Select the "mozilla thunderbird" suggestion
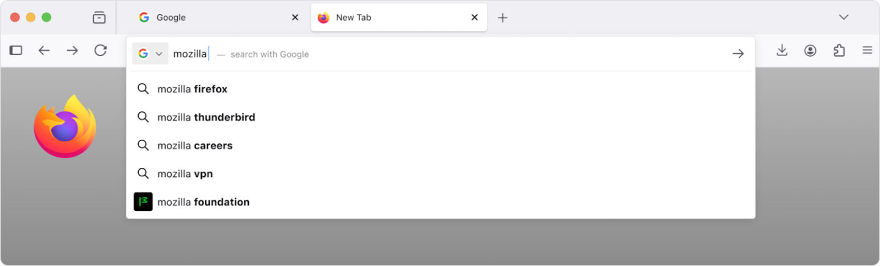The width and height of the screenshot is (880, 266). point(206,117)
